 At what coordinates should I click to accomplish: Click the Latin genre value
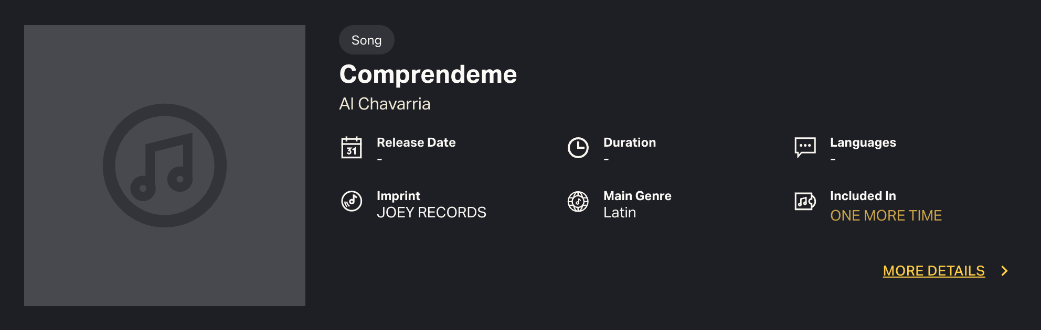tap(620, 212)
